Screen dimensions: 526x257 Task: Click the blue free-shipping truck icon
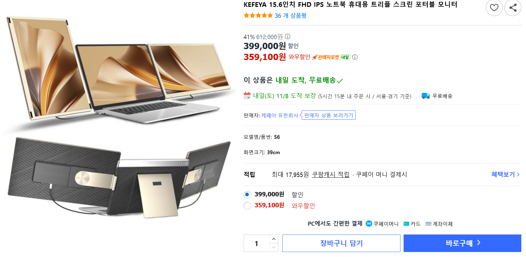pos(425,96)
